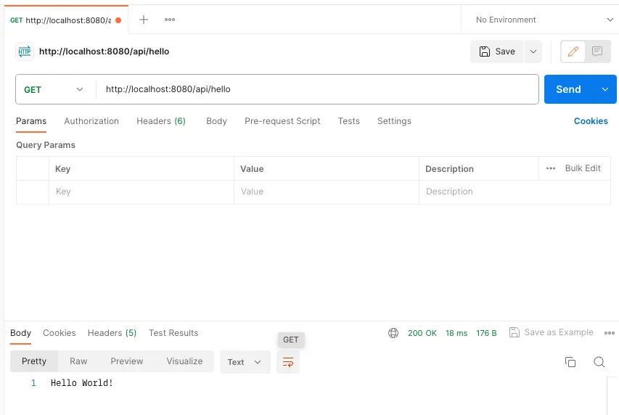Click the 200 OK status text
Screen dimensions: 619x415
[422, 333]
